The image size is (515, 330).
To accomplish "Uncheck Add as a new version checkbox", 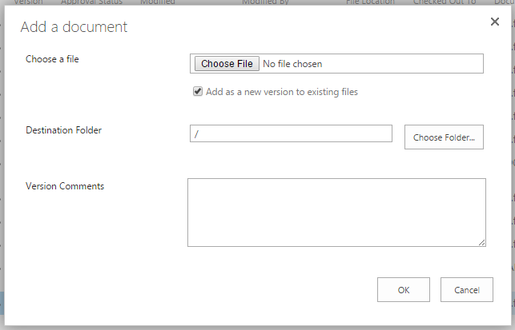I will tap(198, 91).
